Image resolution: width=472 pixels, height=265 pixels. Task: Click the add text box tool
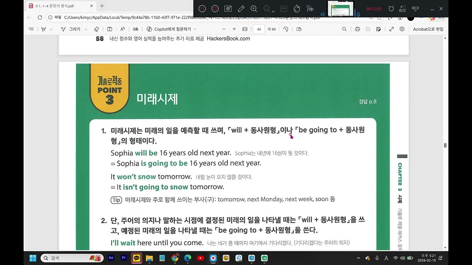click(x=110, y=29)
